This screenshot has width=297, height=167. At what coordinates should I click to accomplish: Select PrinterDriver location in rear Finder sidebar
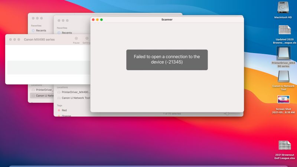42,90
